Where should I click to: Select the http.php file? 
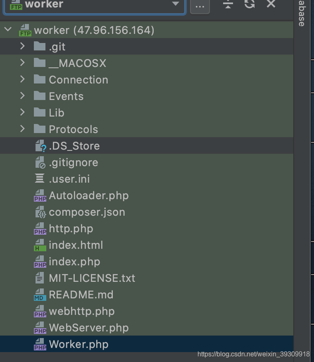click(71, 228)
